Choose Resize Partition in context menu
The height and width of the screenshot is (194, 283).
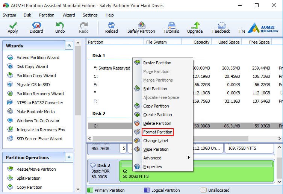[x=163, y=63]
